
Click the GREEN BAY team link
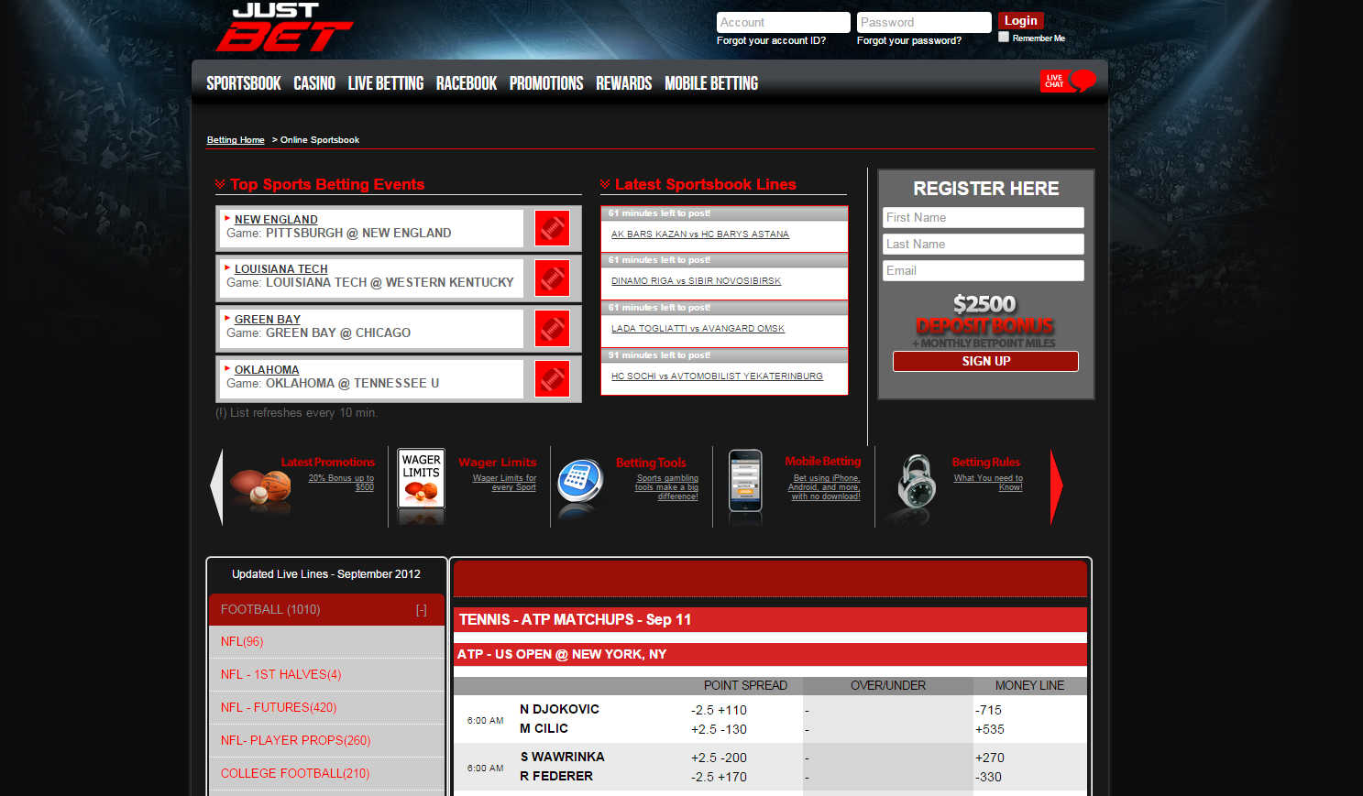pyautogui.click(x=268, y=320)
